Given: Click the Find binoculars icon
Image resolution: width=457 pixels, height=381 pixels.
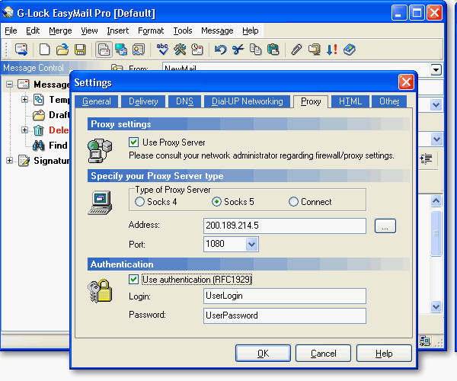Looking at the screenshot, I should (39, 146).
